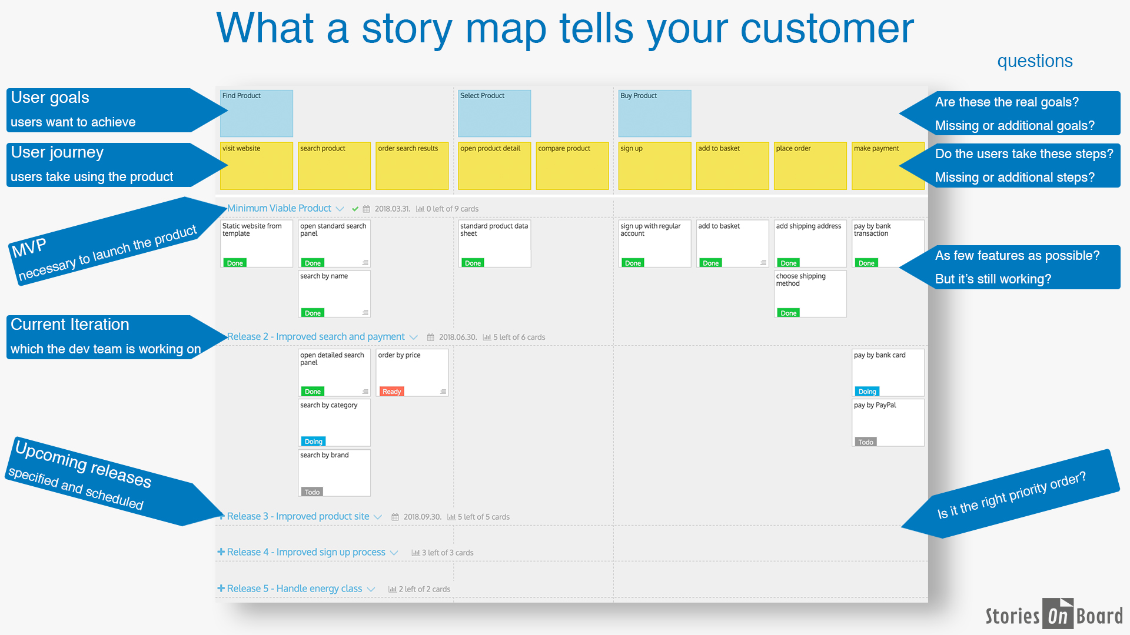Open dropdown arrow next to Minimum Viable Product
This screenshot has height=635, width=1130.
pyautogui.click(x=340, y=209)
